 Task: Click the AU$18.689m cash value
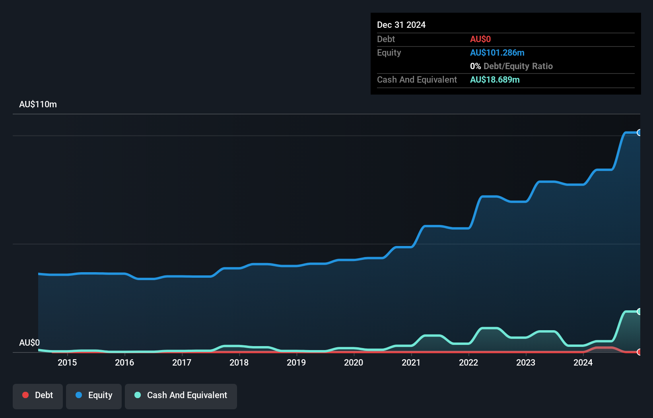click(495, 80)
